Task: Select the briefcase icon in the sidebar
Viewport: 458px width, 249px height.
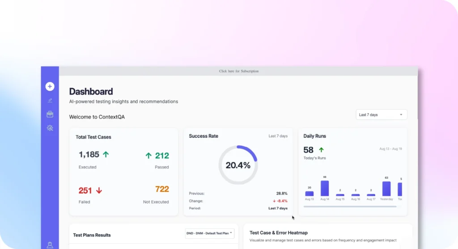Action: point(50,114)
